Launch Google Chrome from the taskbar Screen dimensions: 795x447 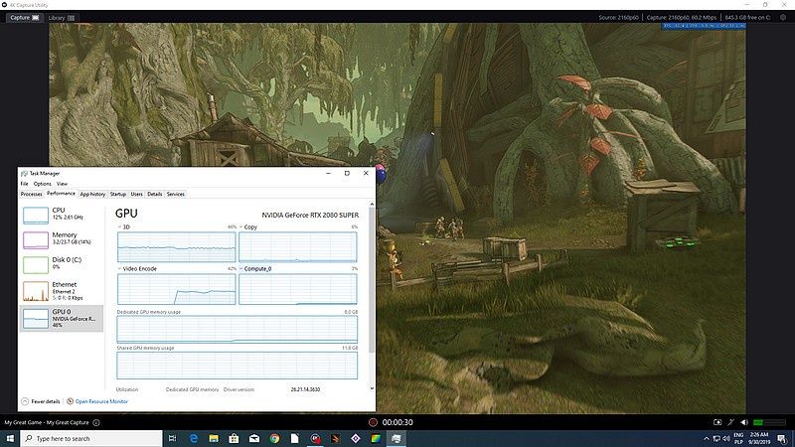click(274, 438)
